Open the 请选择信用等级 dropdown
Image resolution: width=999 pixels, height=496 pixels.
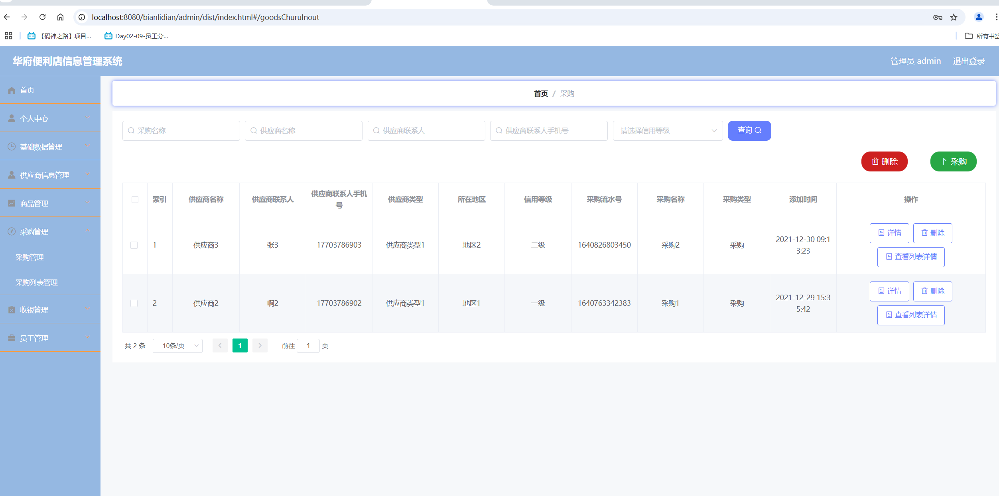[x=668, y=131]
